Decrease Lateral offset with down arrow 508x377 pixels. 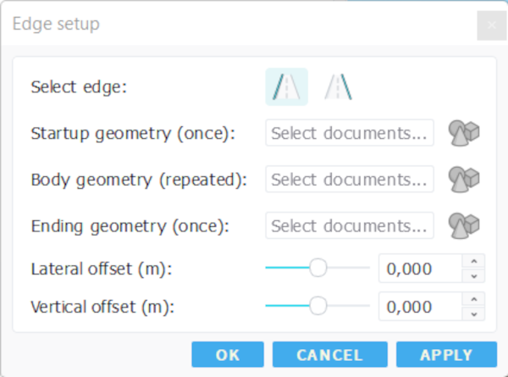474,275
